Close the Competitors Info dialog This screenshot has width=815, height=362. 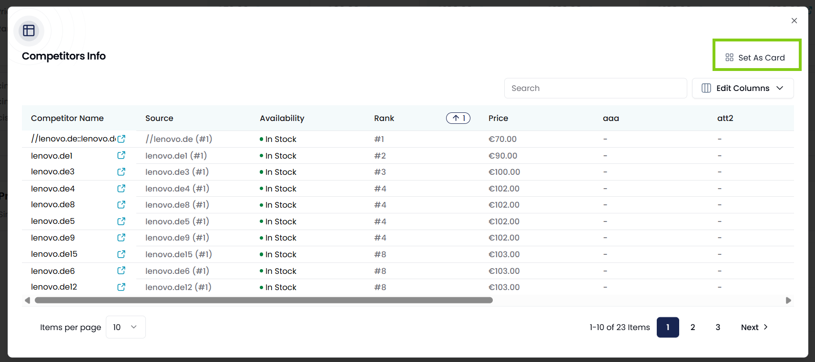pos(794,20)
